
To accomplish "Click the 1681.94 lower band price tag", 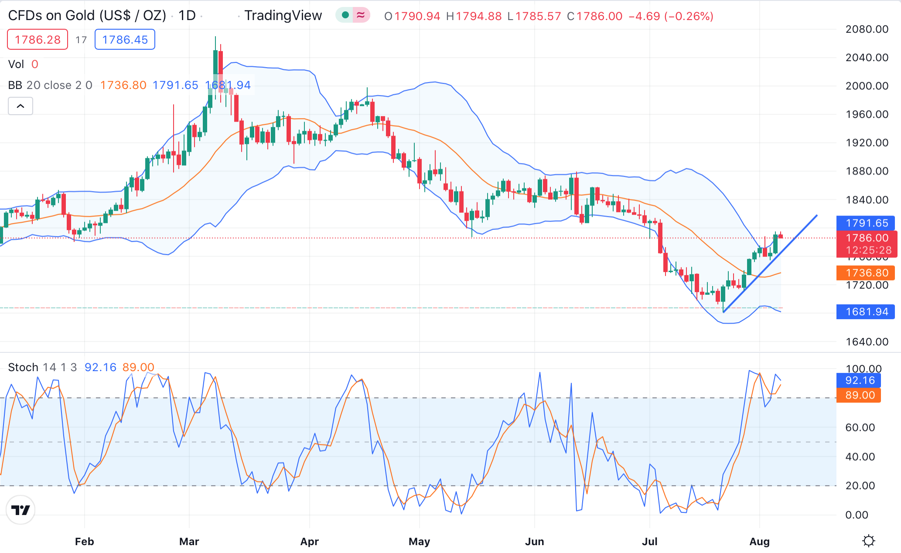I will [x=865, y=312].
